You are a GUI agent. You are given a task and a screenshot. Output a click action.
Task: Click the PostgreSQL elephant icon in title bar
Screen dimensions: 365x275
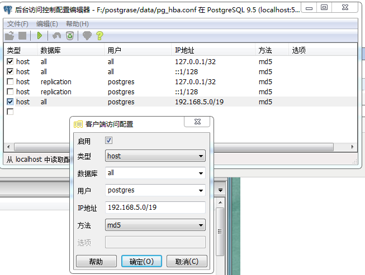click(8, 9)
